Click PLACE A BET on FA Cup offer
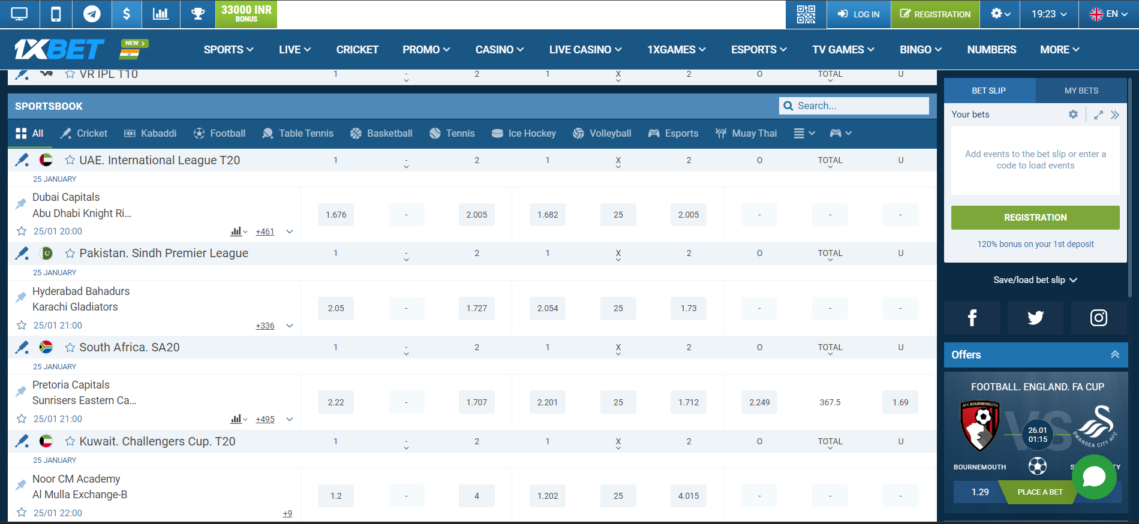 pyautogui.click(x=1040, y=492)
